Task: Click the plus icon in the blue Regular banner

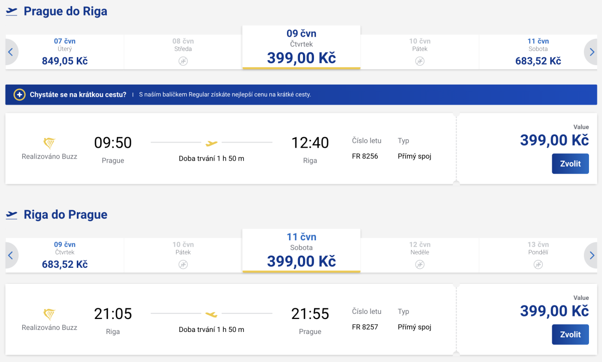Action: pos(20,95)
